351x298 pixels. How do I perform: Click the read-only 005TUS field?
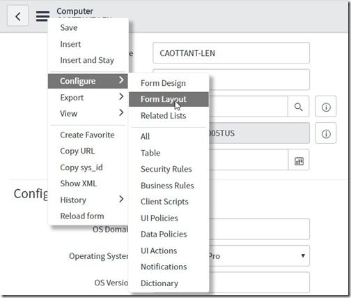(259, 133)
